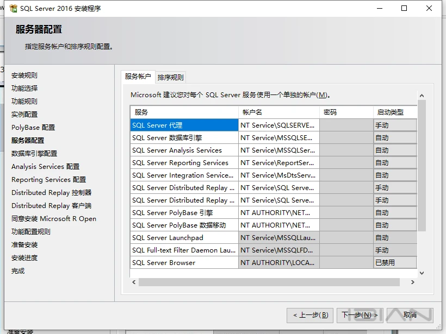Select the SQL Server 数据库引擎 service row
The image size is (446, 334).
(x=184, y=138)
